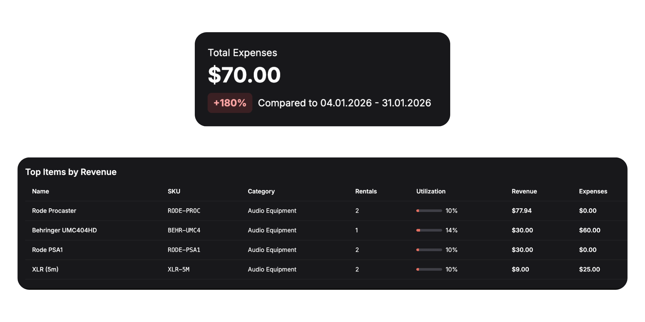
Task: Sort the table by SKU column
Action: 174,191
